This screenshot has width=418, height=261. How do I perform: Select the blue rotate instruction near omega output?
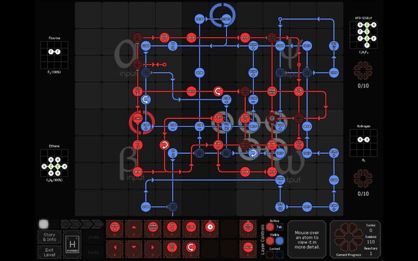[253, 153]
